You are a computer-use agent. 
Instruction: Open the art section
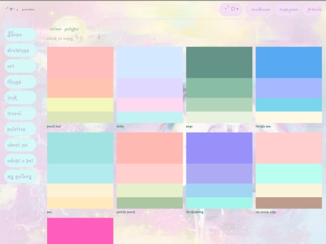(21, 66)
